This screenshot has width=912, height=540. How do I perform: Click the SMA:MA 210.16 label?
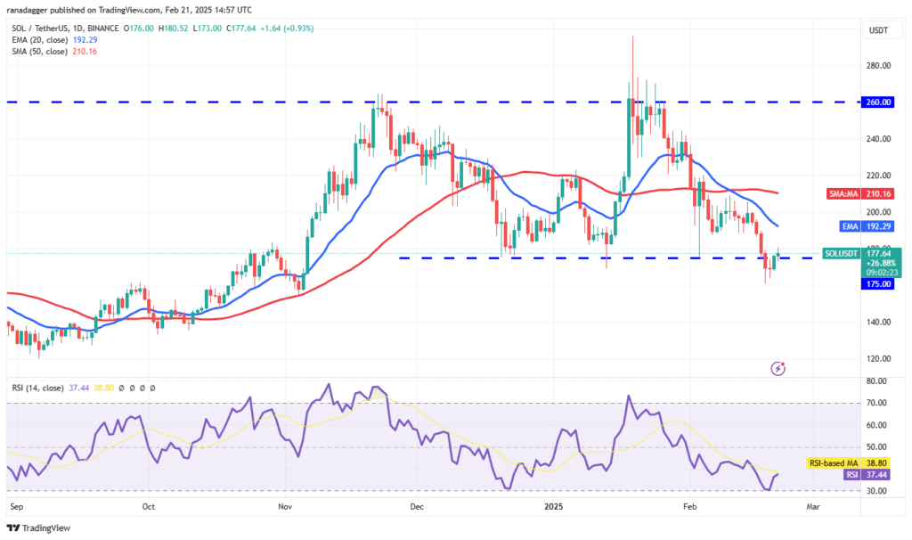881,192
